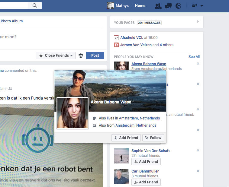Click the search magnifier icon

[x=35, y=5]
